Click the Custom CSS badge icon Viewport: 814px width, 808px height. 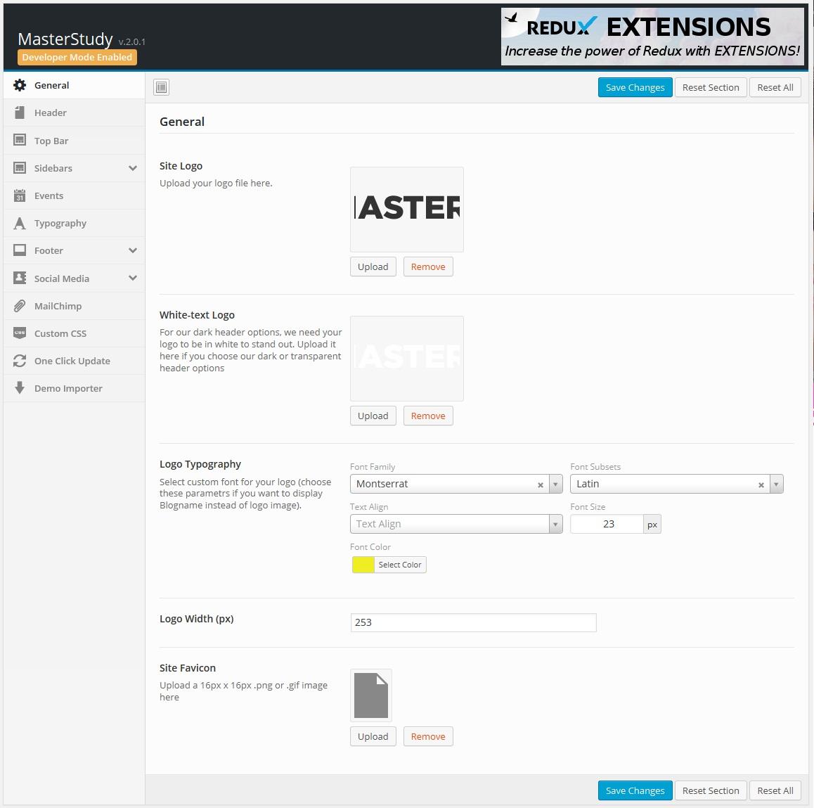point(20,333)
